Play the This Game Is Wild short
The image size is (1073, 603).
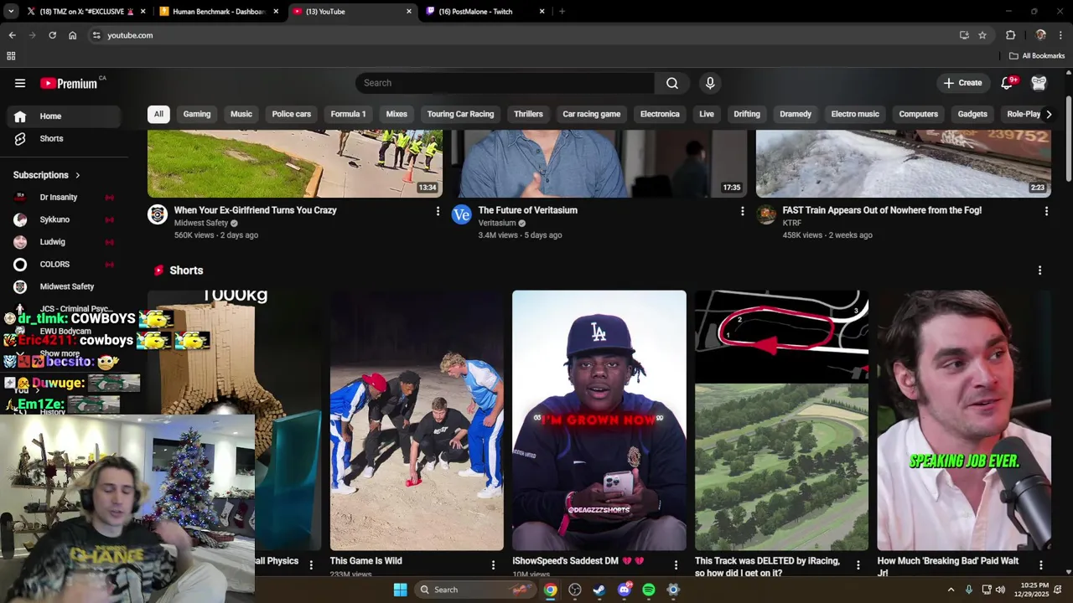coord(417,420)
